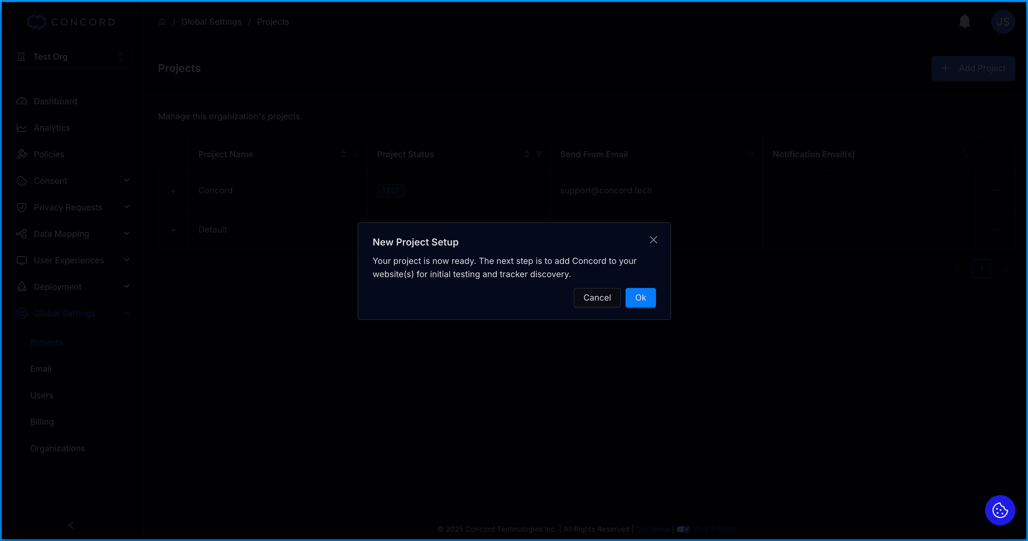Click the home breadcrumb icon
The image size is (1028, 541).
162,22
